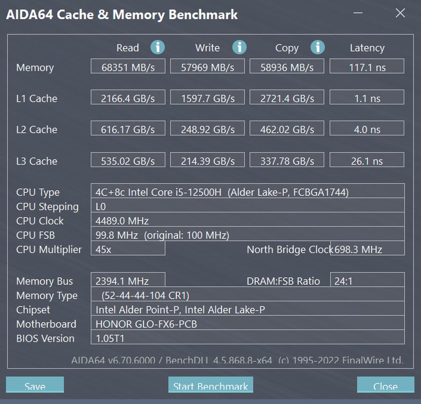Click the L1 Cache Read result
Screen dimensions: 421x404
point(128,97)
